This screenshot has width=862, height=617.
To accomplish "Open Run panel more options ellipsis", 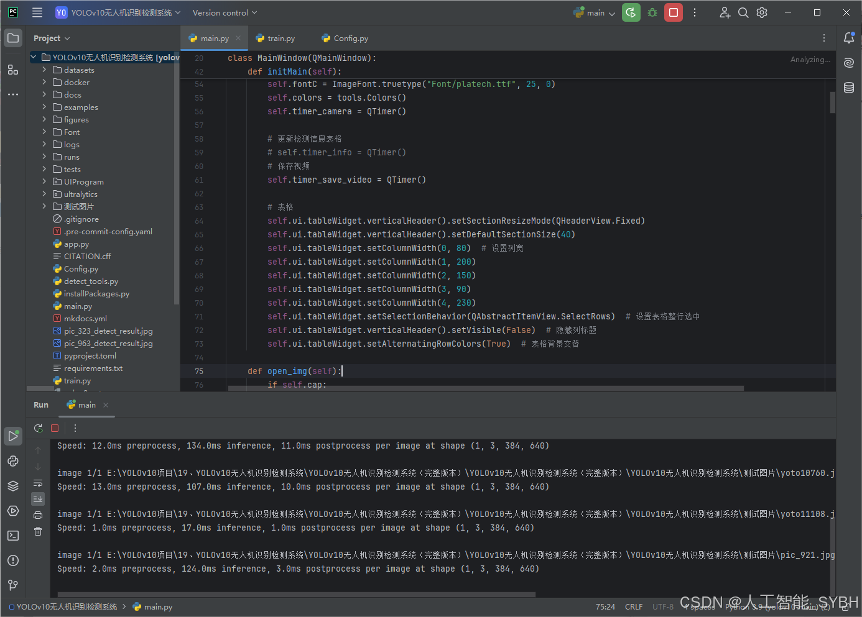I will [75, 428].
